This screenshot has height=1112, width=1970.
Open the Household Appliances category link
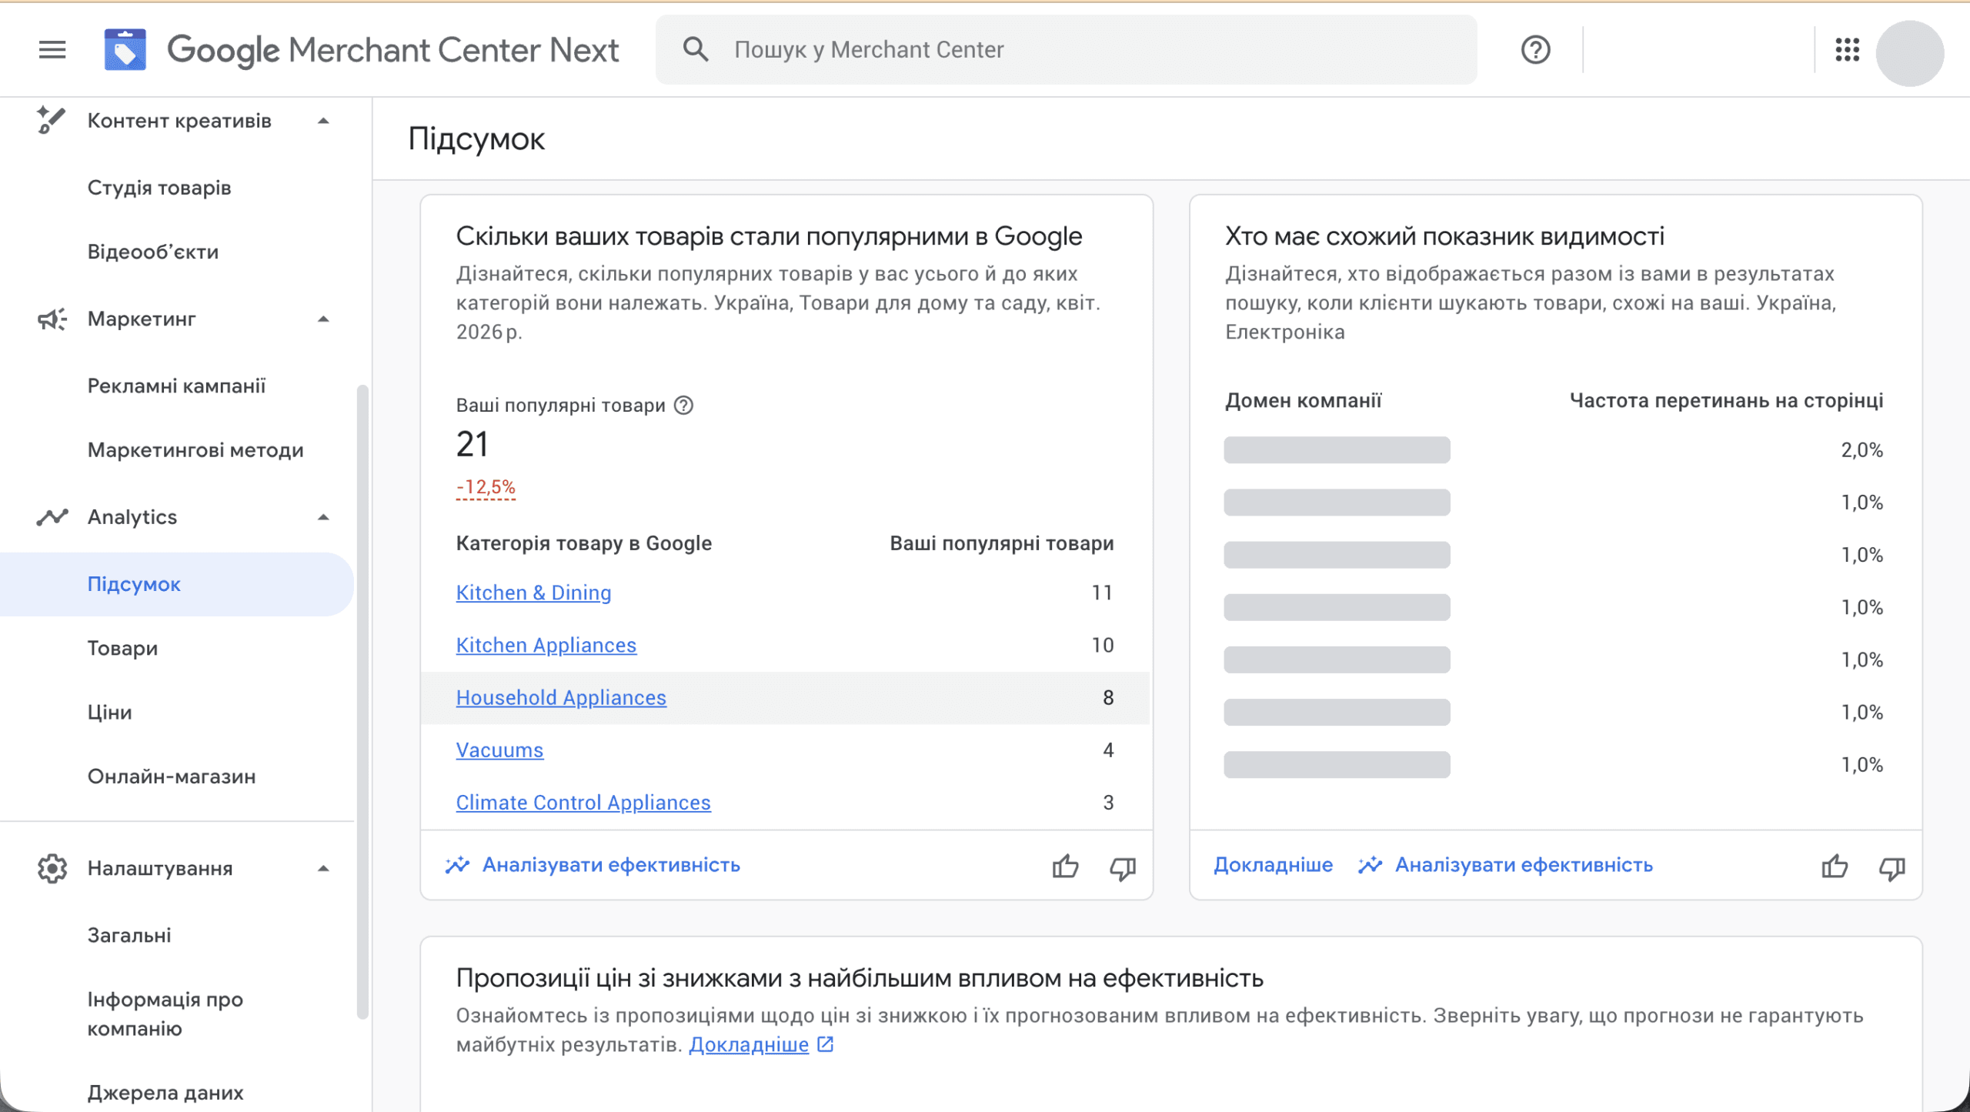(x=561, y=697)
